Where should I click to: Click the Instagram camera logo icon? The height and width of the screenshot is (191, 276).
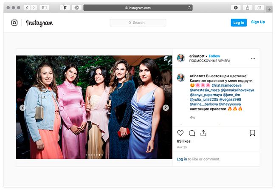pos(14,23)
